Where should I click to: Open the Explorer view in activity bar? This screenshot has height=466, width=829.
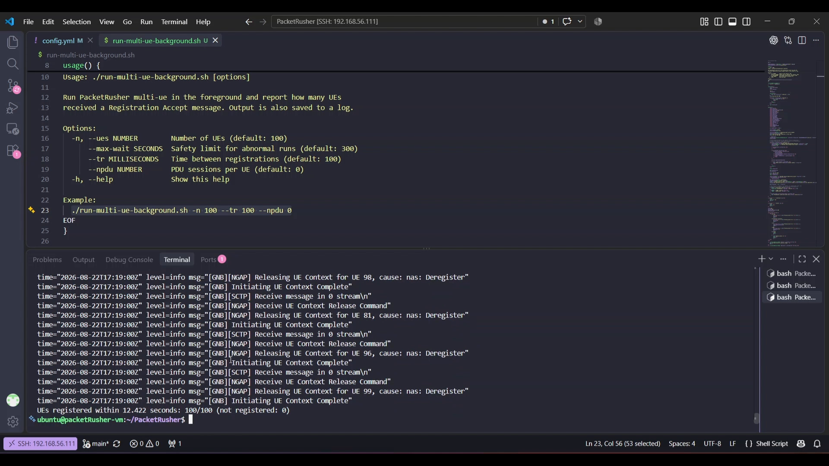tap(13, 42)
